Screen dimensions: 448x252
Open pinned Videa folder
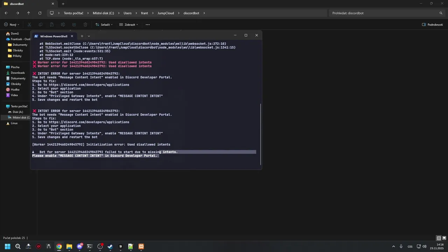[12, 95]
